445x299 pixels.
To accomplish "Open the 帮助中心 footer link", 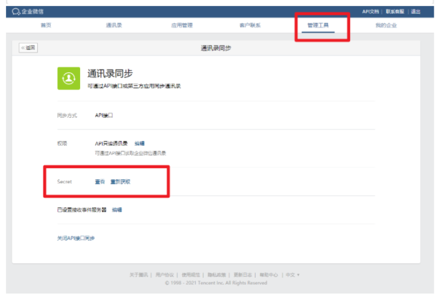I will pyautogui.click(x=268, y=275).
